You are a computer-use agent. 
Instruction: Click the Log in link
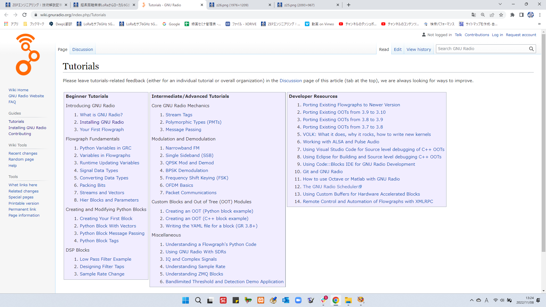(497, 35)
